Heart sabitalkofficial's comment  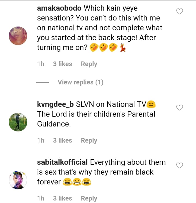(180, 166)
